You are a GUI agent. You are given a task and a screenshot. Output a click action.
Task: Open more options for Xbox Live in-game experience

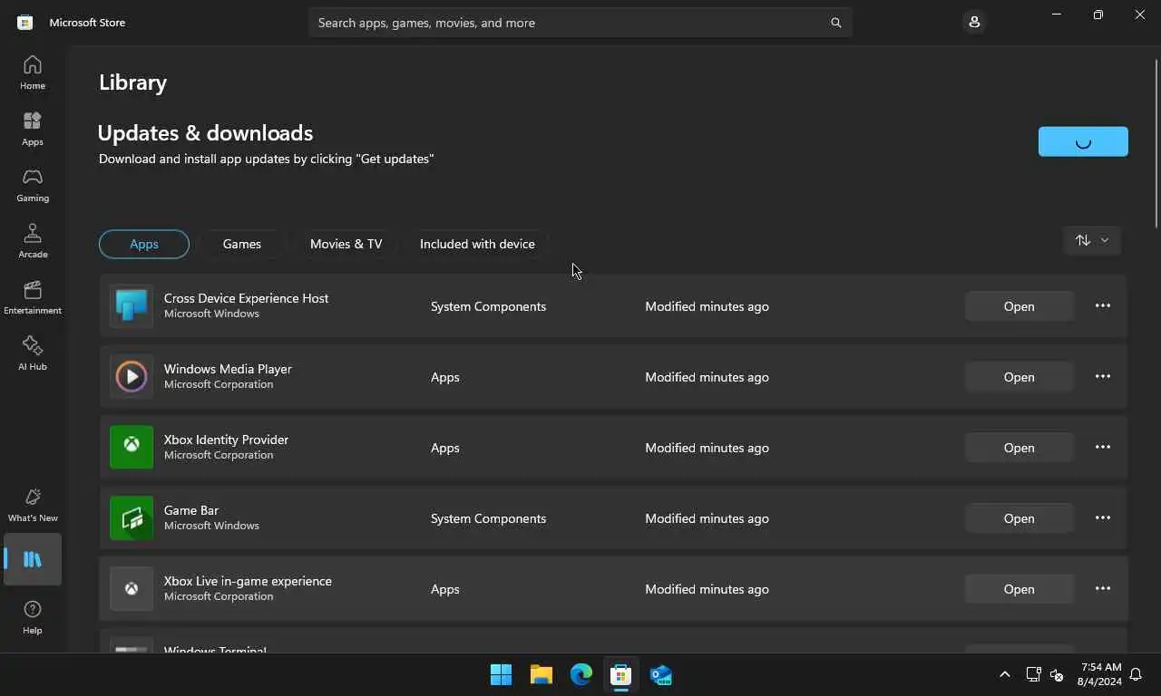1103,589
